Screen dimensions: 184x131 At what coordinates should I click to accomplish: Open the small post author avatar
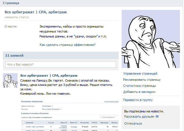tap(10, 80)
